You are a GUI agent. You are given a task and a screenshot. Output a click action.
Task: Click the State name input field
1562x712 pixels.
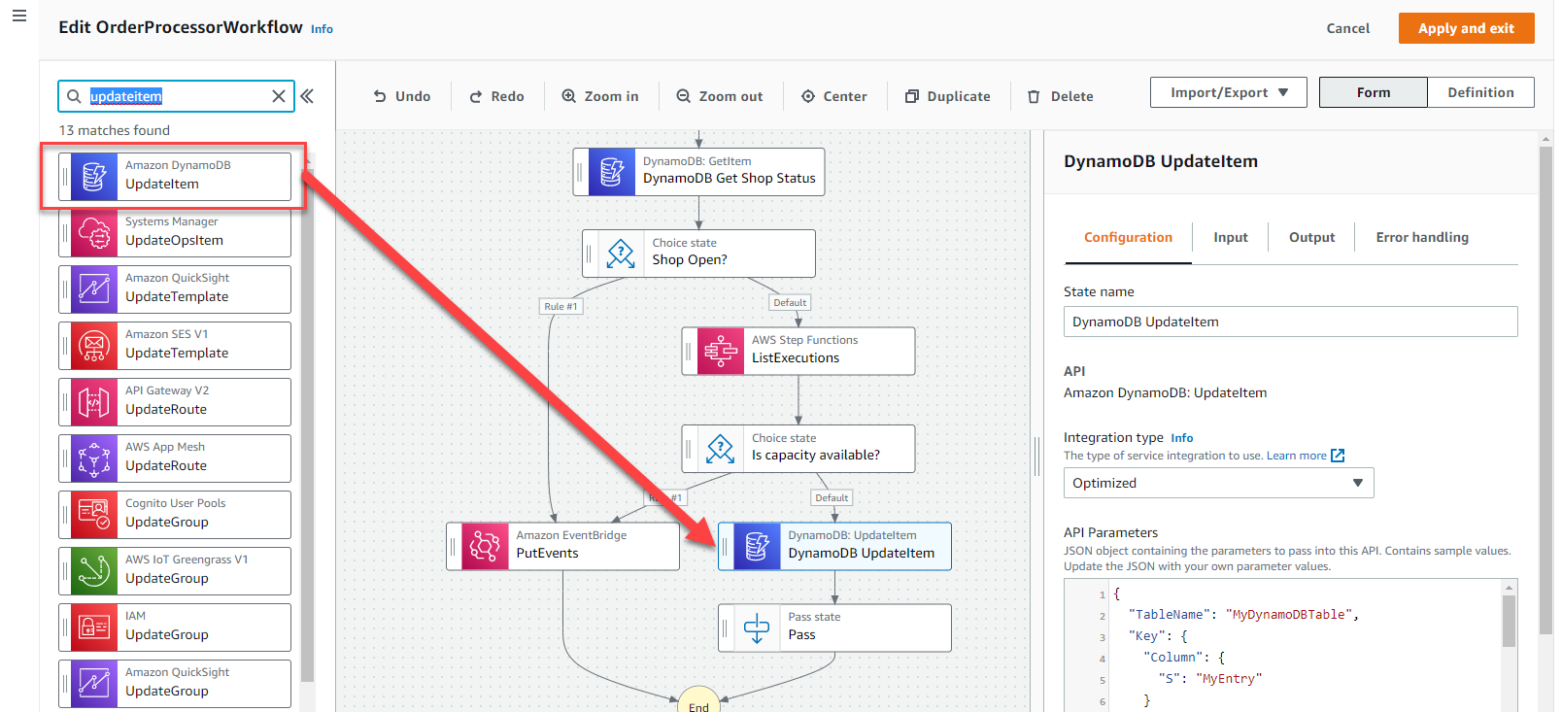tap(1290, 322)
